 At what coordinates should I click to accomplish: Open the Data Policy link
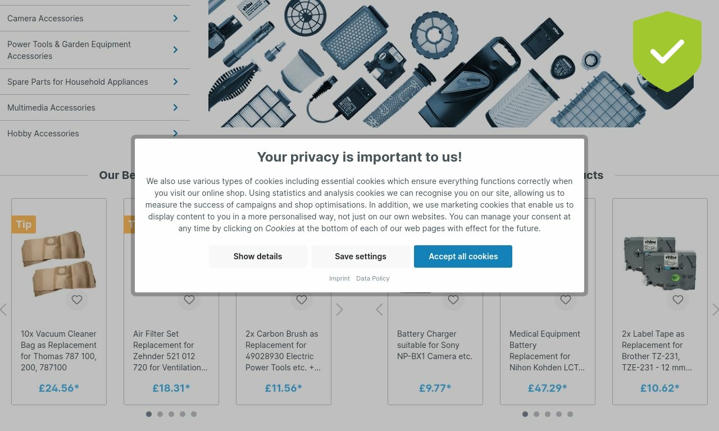[x=372, y=278]
